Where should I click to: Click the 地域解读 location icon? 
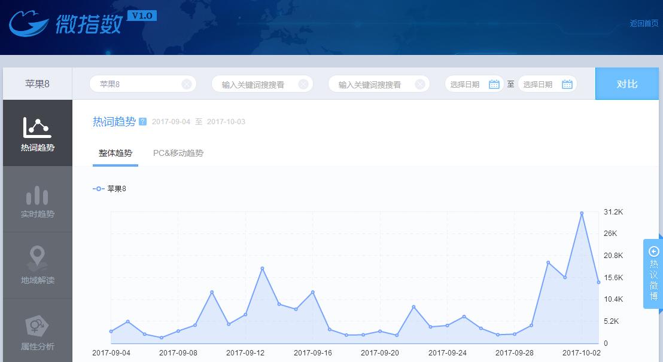click(38, 265)
